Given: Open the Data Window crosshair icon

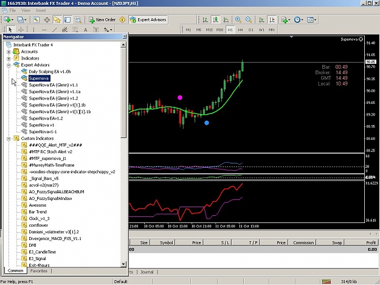Looking at the screenshot, I should point(47,19).
